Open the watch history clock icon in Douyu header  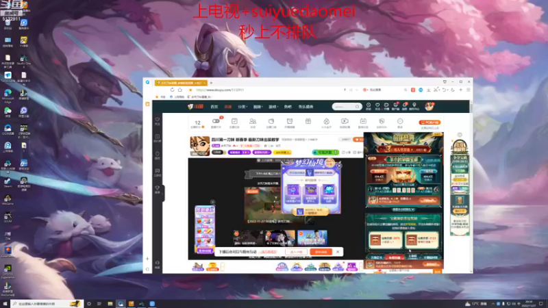pos(369,106)
